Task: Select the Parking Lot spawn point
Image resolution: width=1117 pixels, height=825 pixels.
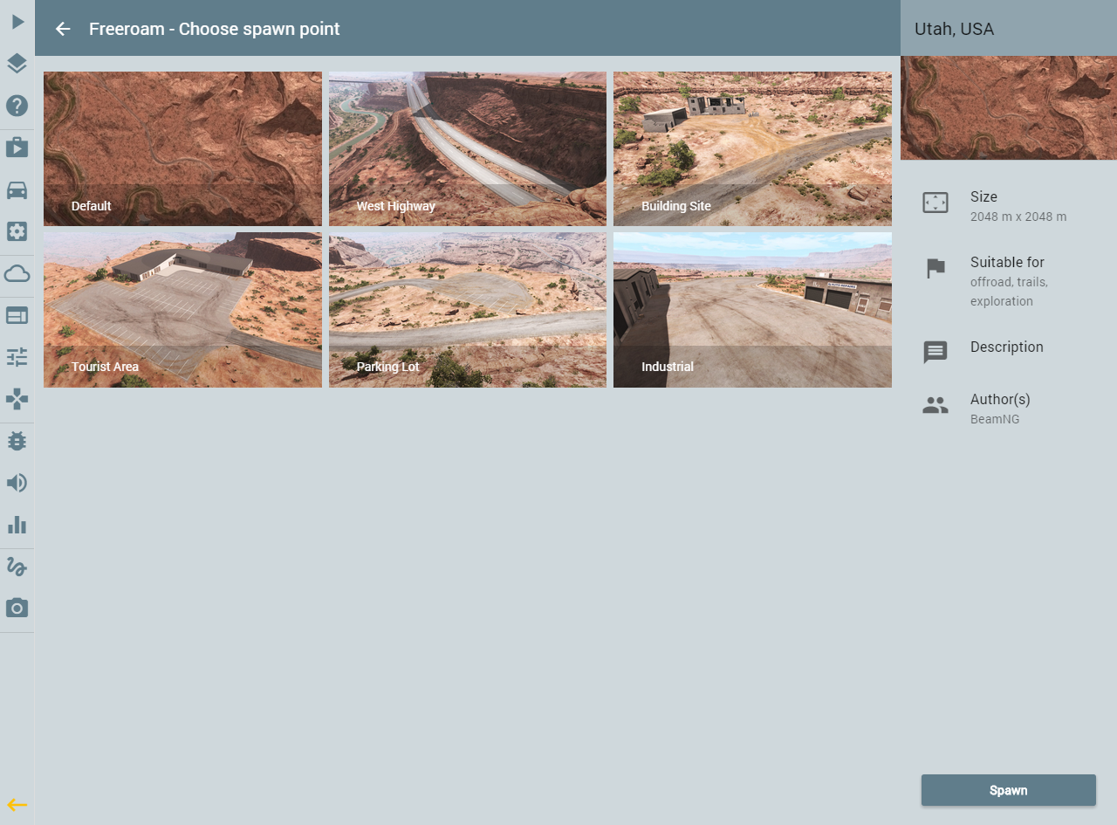Action: pos(468,310)
